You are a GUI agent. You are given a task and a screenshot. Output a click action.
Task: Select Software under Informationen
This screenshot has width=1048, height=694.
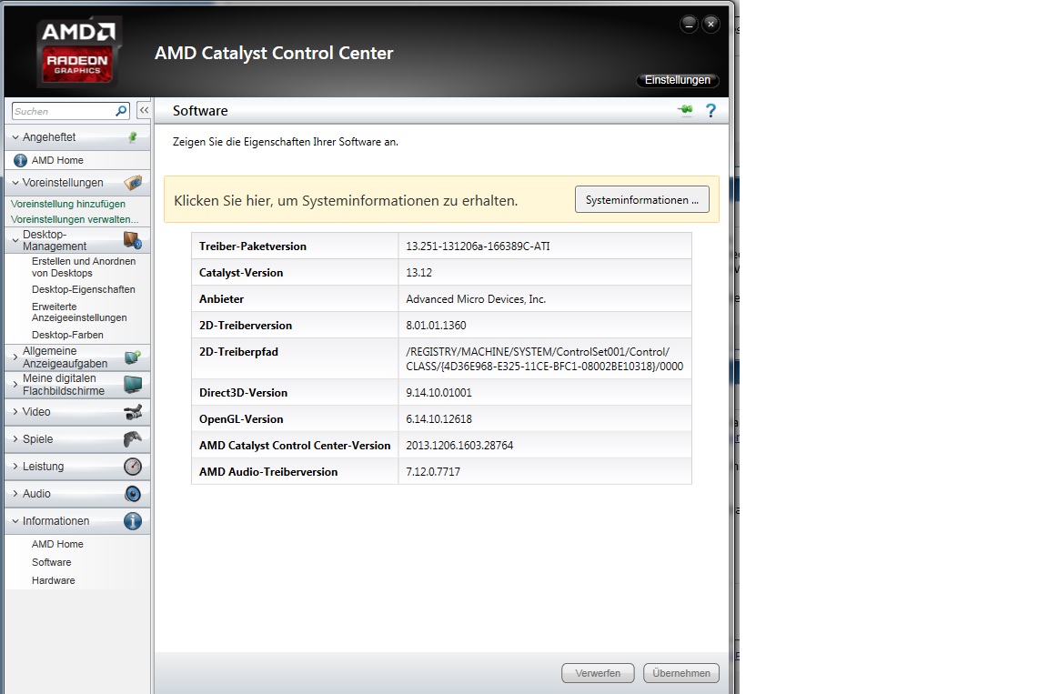click(x=52, y=562)
